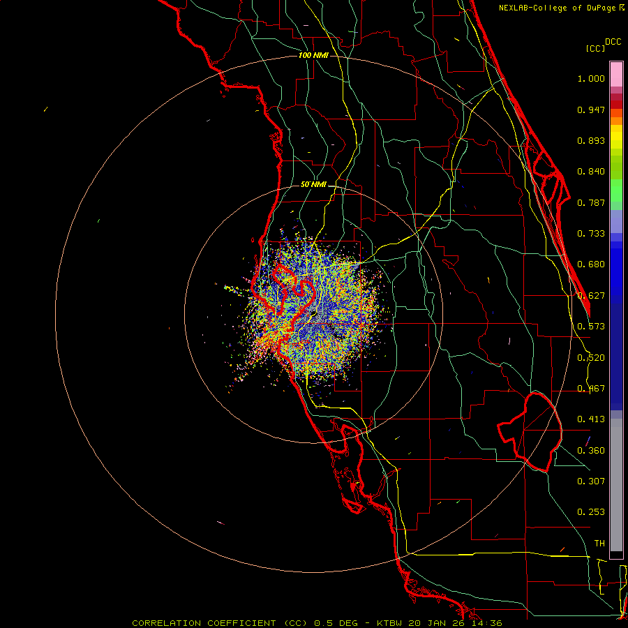Click the 50 NMI range ring label

click(313, 185)
